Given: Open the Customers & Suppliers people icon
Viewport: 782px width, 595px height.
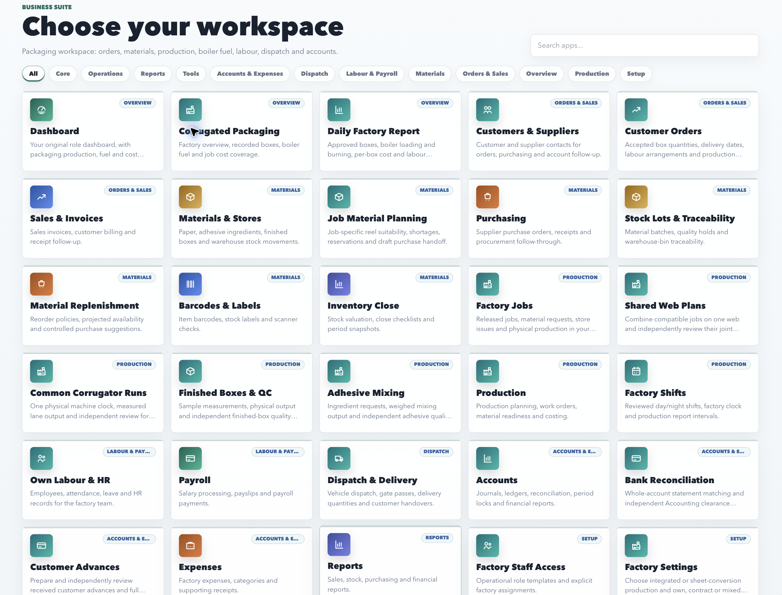Looking at the screenshot, I should pos(487,110).
